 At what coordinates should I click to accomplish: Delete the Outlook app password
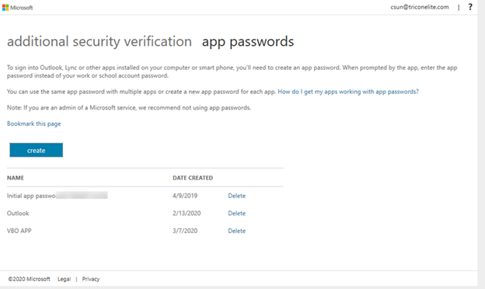(236, 214)
